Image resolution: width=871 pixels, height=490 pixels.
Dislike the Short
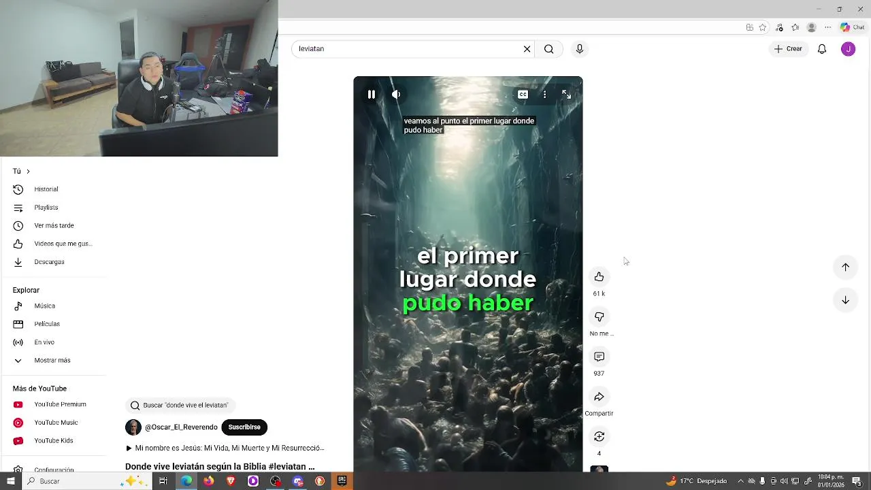click(x=599, y=317)
